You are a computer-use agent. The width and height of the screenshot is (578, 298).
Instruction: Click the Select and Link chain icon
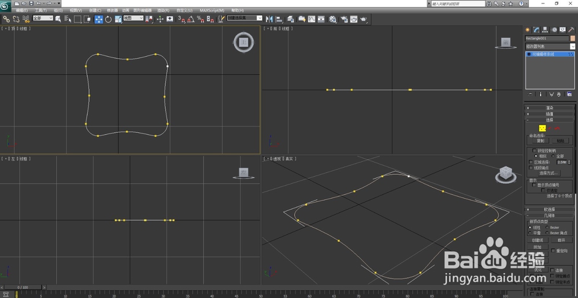coord(6,19)
